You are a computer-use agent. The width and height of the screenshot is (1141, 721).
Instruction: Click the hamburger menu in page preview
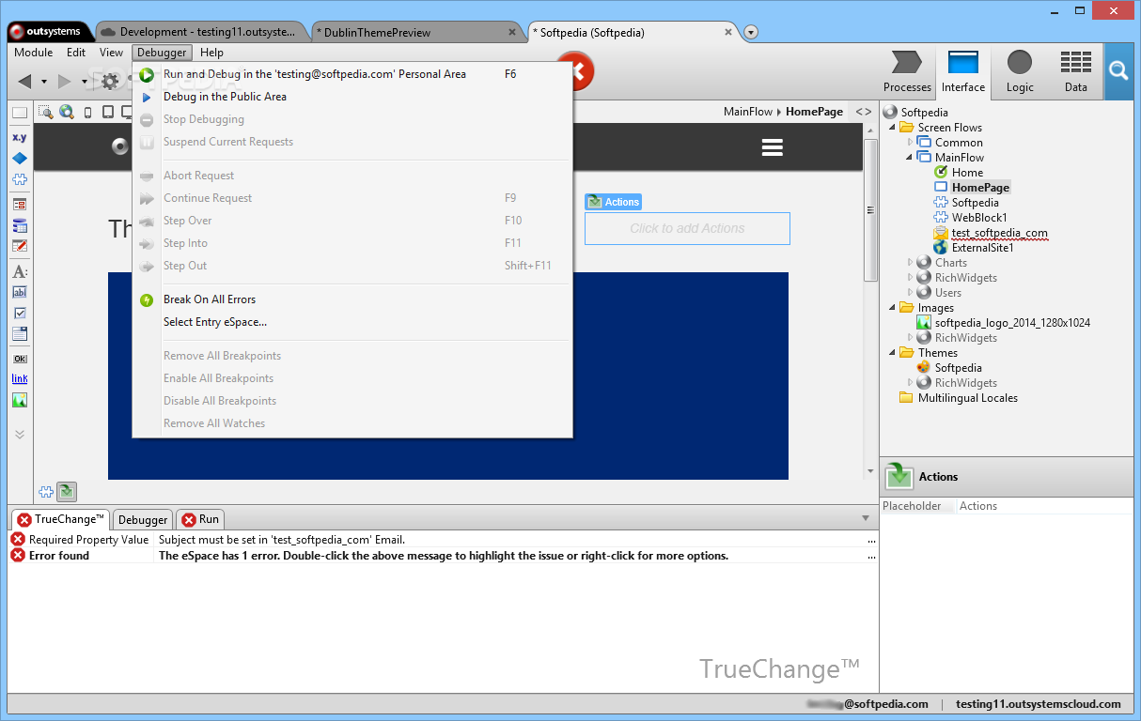(773, 147)
